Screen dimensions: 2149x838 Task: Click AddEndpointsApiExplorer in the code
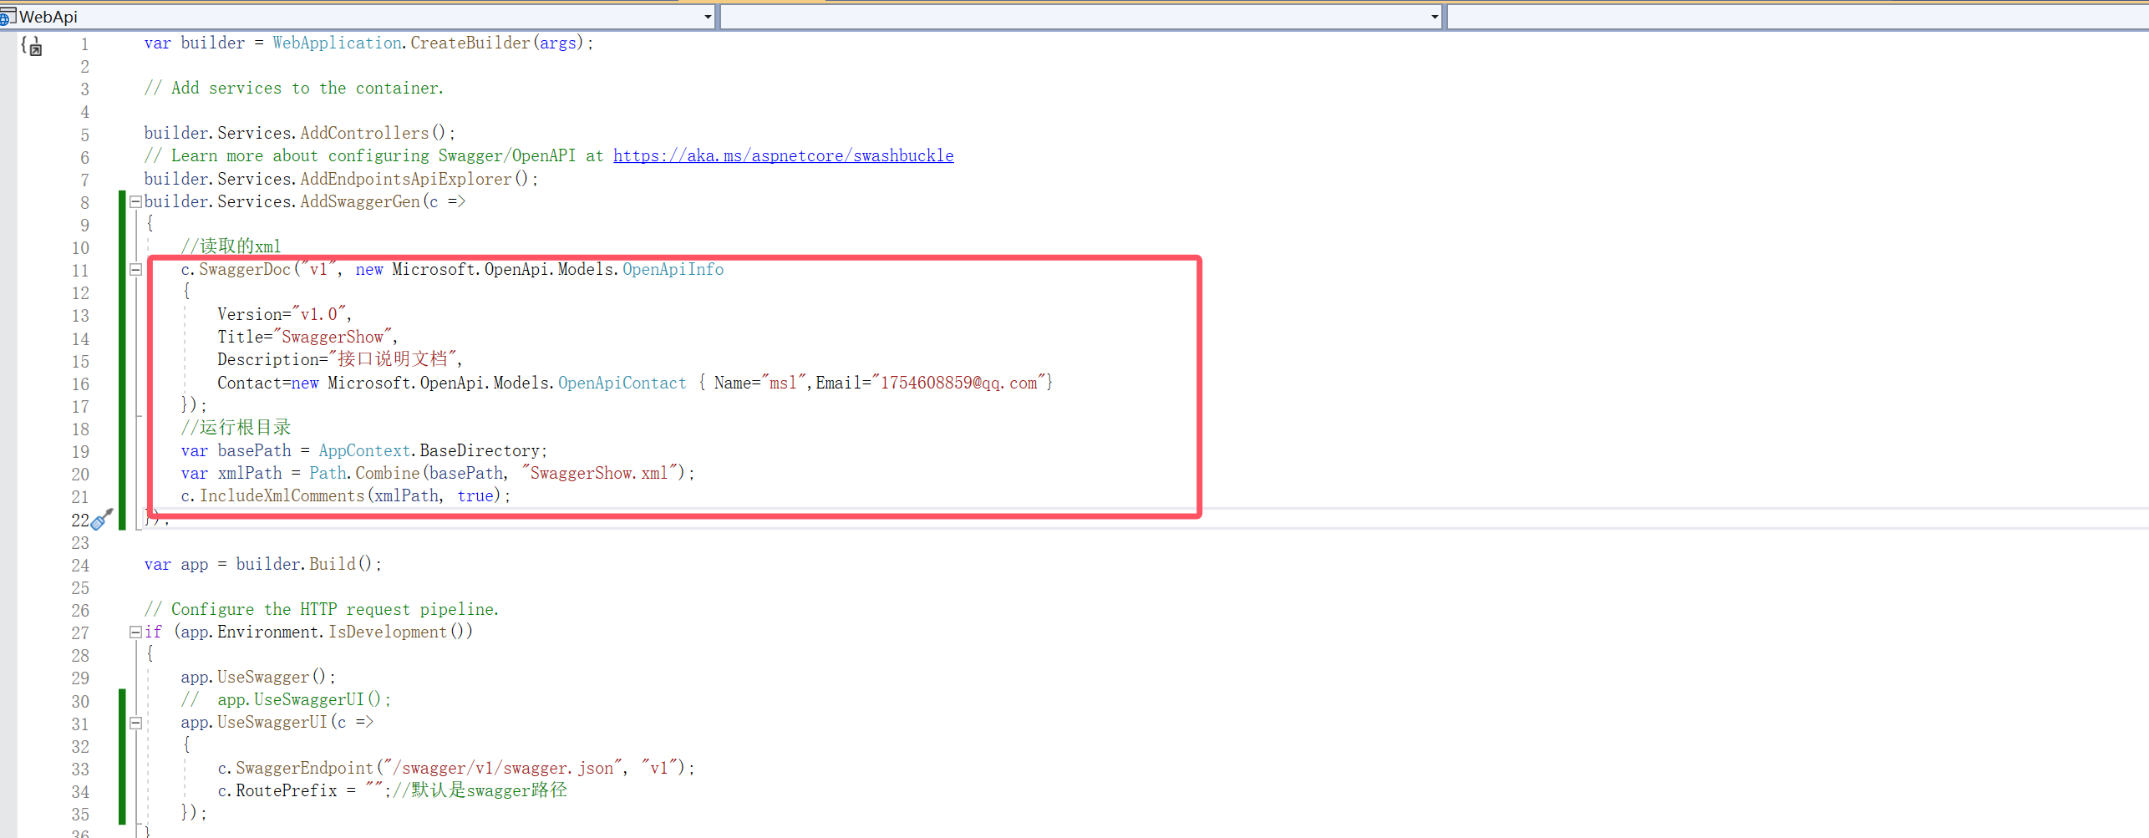click(406, 179)
